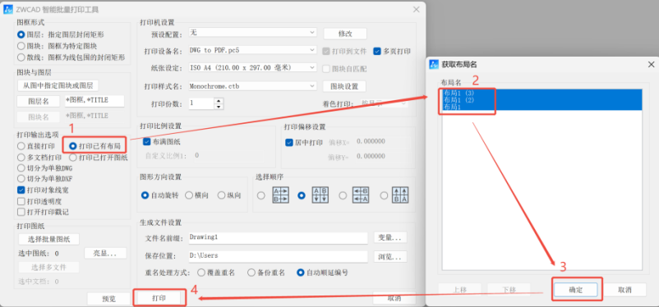Click 浏览 button beside save location

(x=390, y=256)
